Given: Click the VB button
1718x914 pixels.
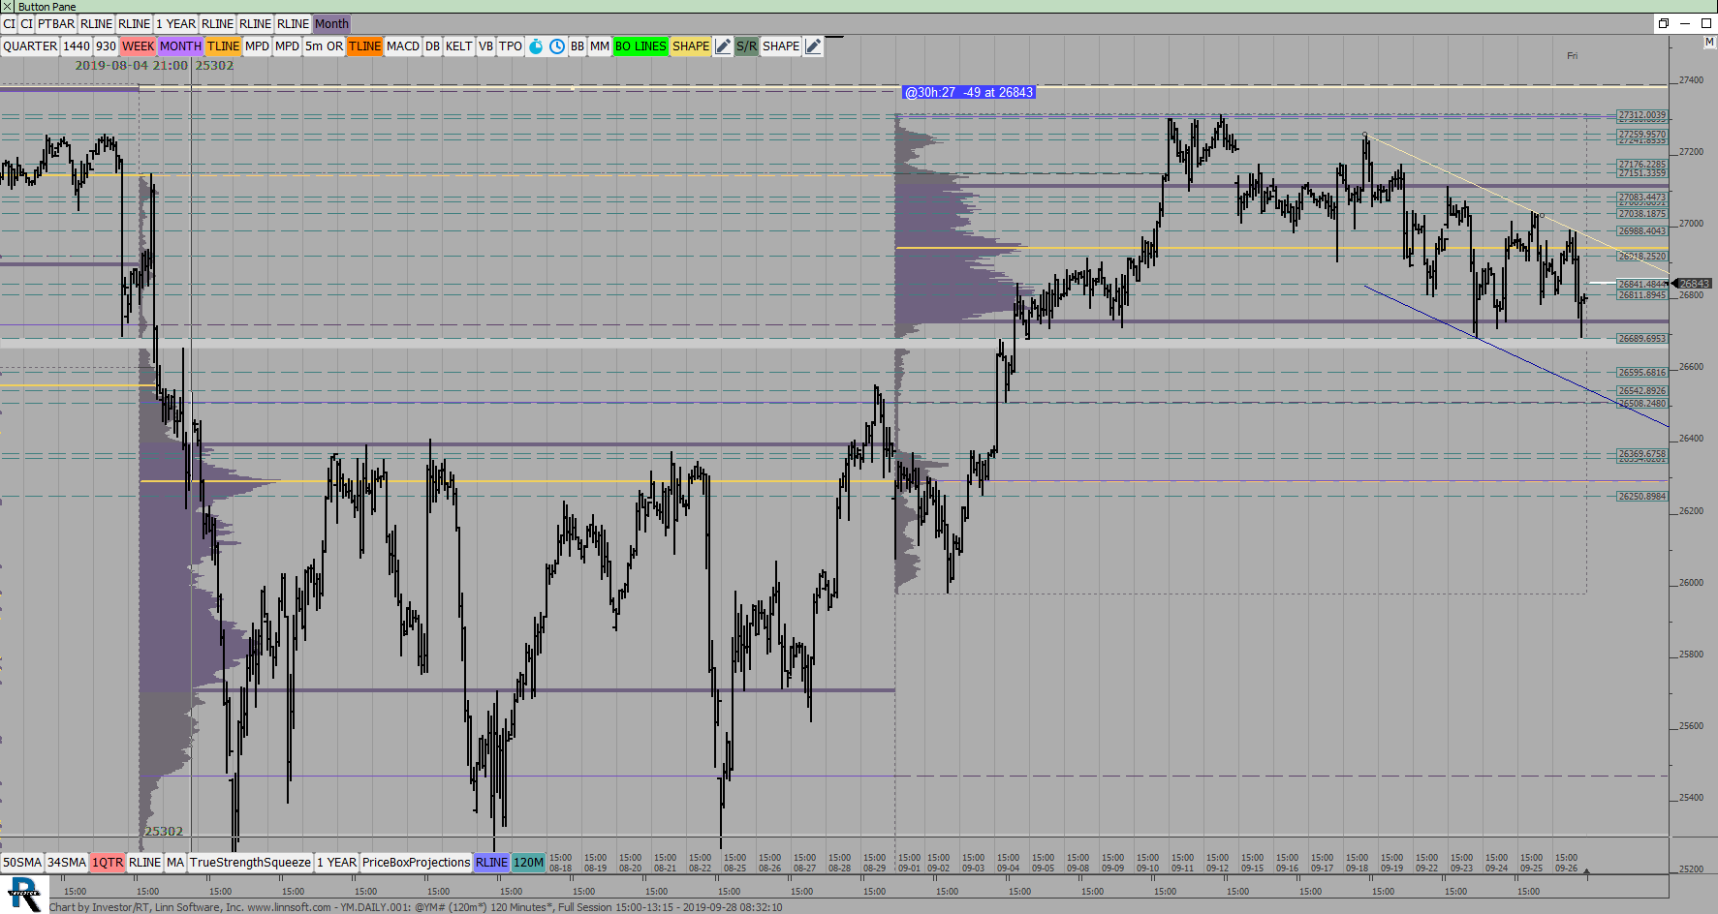Looking at the screenshot, I should point(485,46).
